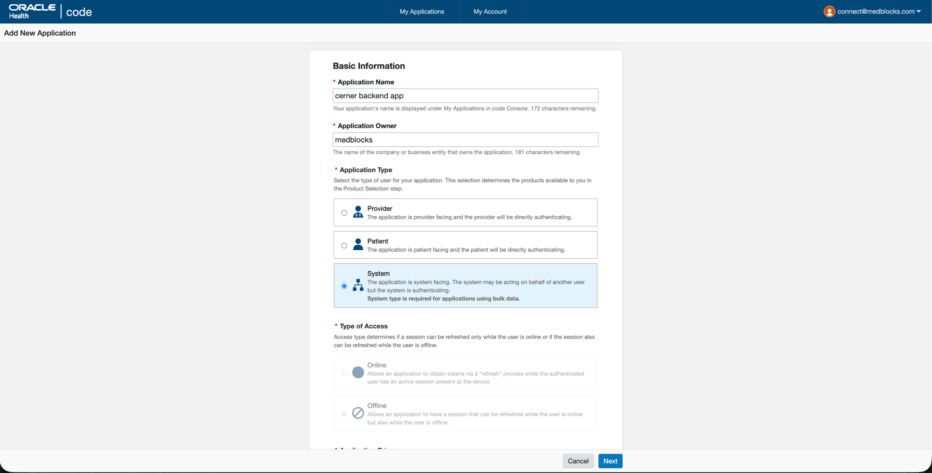This screenshot has width=932, height=473.
Task: Click the Provider doctor icon
Action: coord(358,212)
